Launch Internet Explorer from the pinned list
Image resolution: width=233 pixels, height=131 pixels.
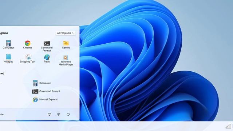[x=45, y=99]
